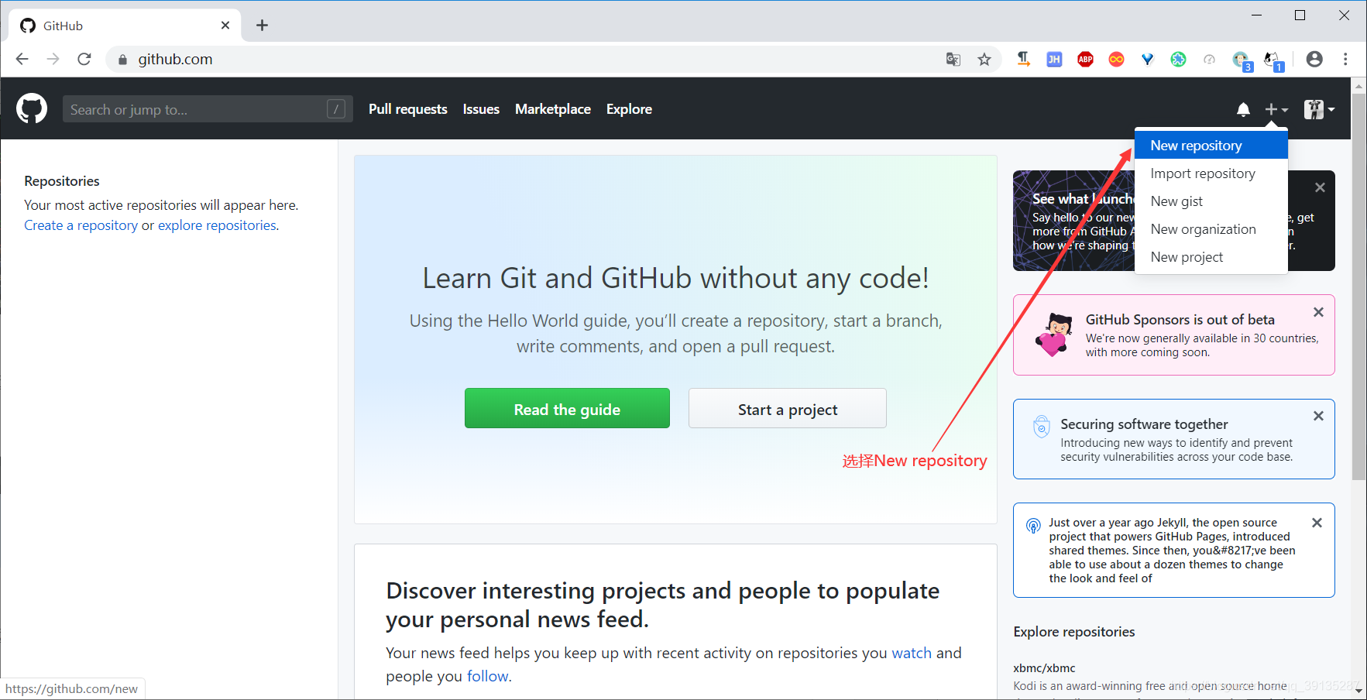Open the notifications bell
Image resolution: width=1367 pixels, height=700 pixels.
[1243, 109]
